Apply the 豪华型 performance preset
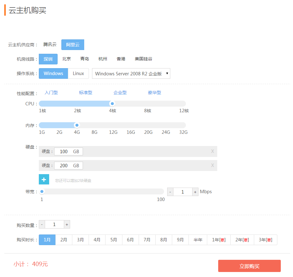293x277 pixels. (154, 93)
